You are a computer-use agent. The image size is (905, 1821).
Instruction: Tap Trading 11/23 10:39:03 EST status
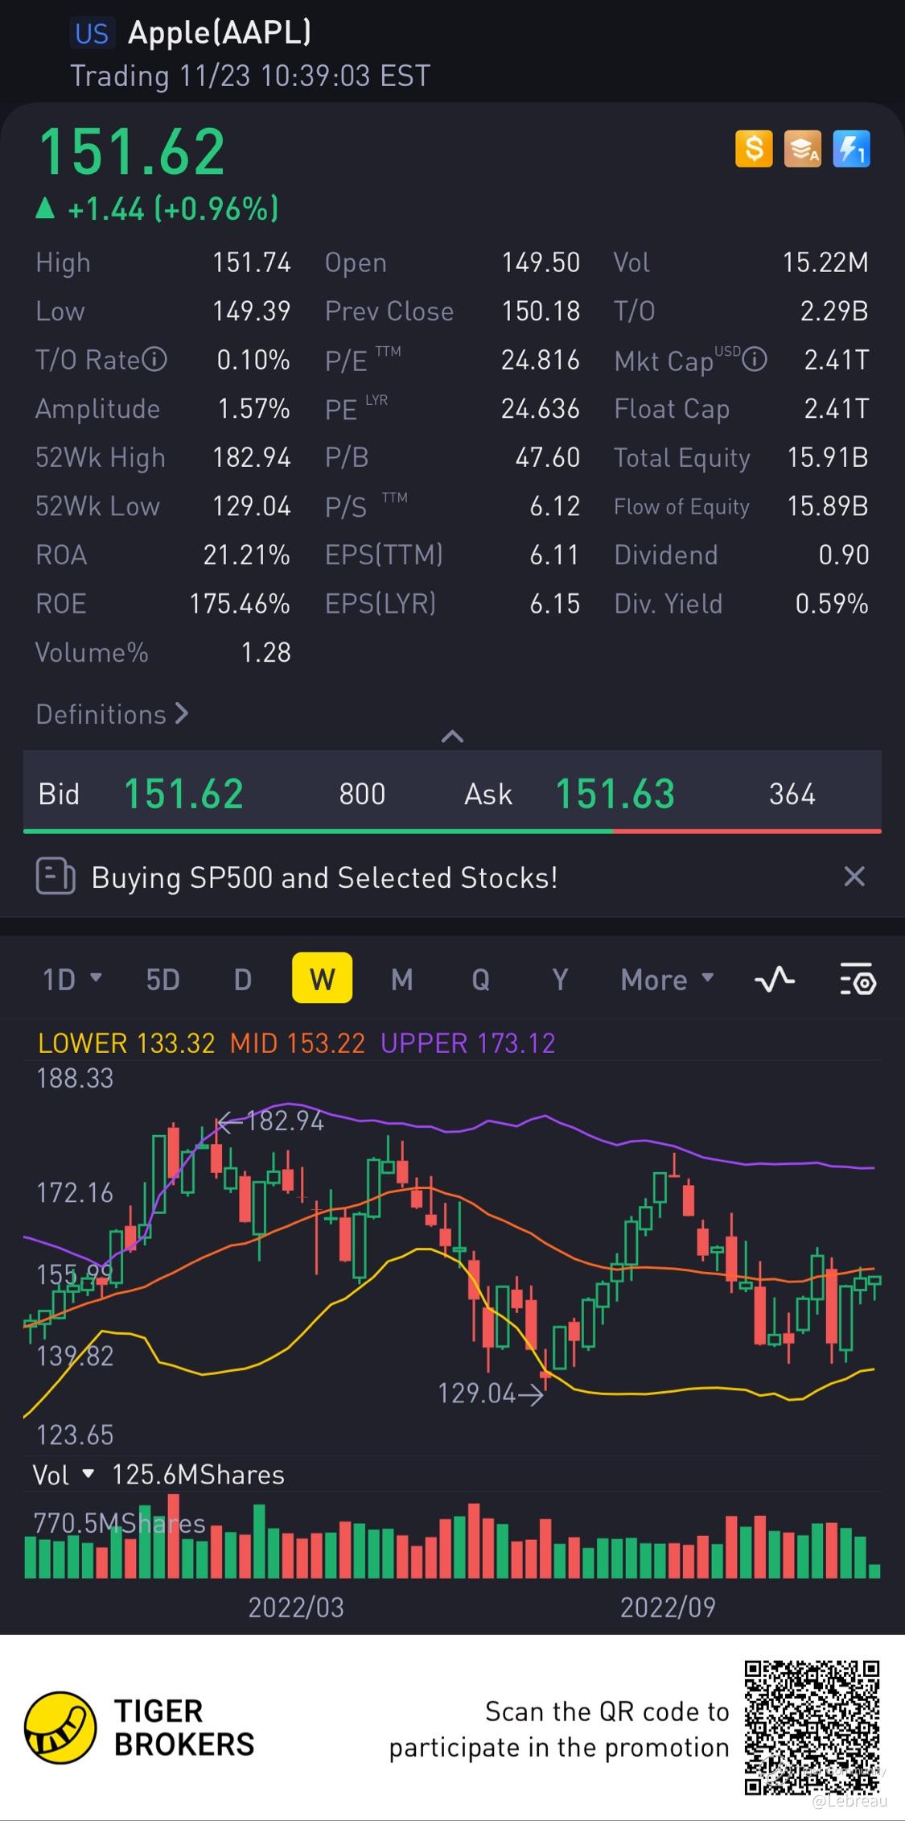coord(250,76)
